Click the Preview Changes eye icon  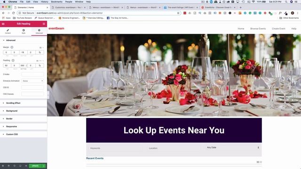26,166
